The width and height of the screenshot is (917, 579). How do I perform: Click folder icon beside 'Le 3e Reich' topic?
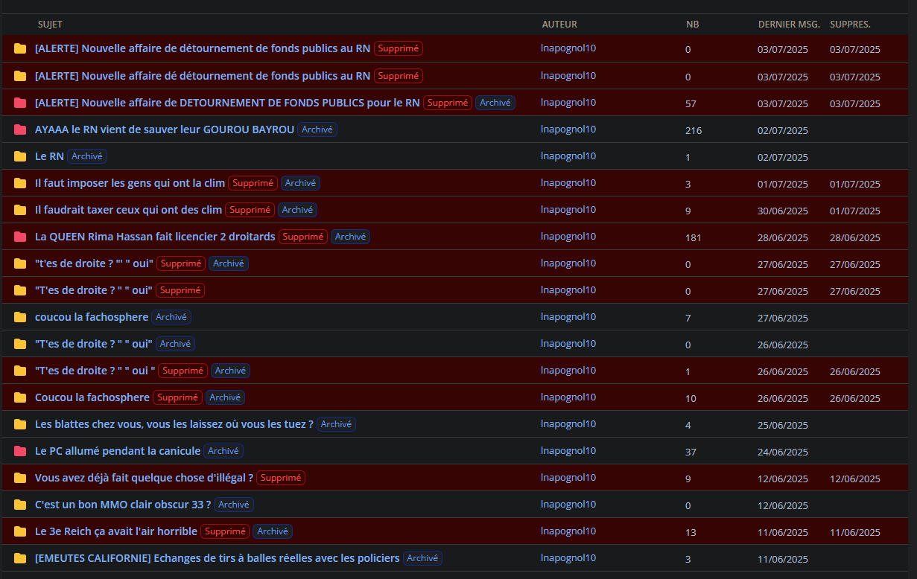[20, 531]
